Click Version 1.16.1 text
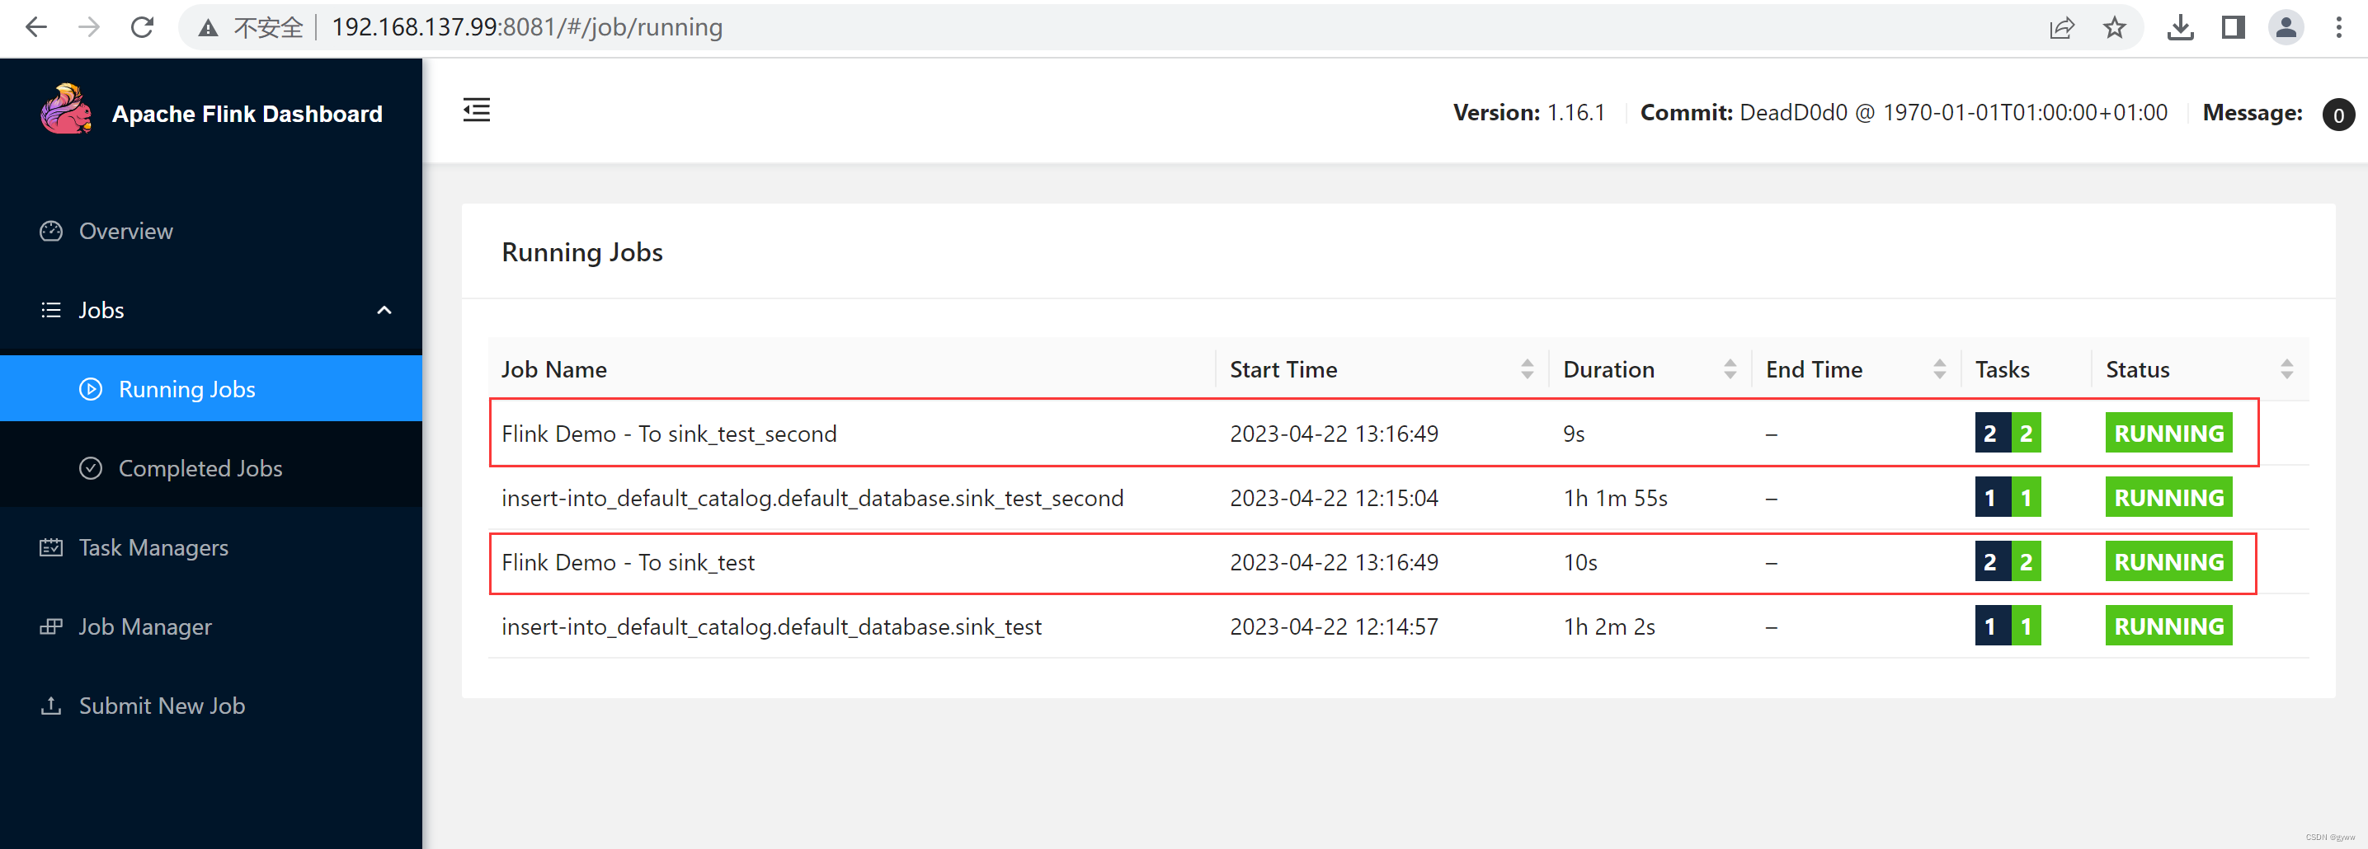 (1528, 112)
